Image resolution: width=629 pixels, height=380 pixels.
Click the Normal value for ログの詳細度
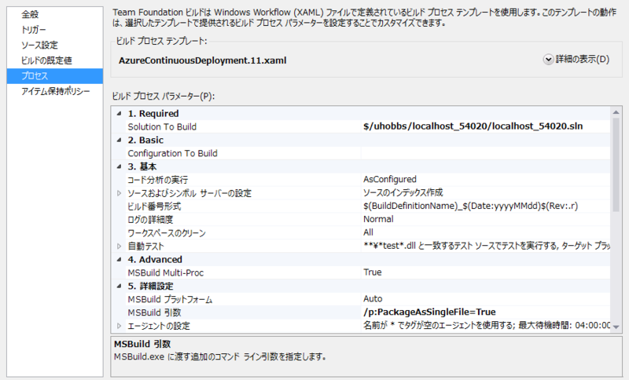[x=378, y=219]
